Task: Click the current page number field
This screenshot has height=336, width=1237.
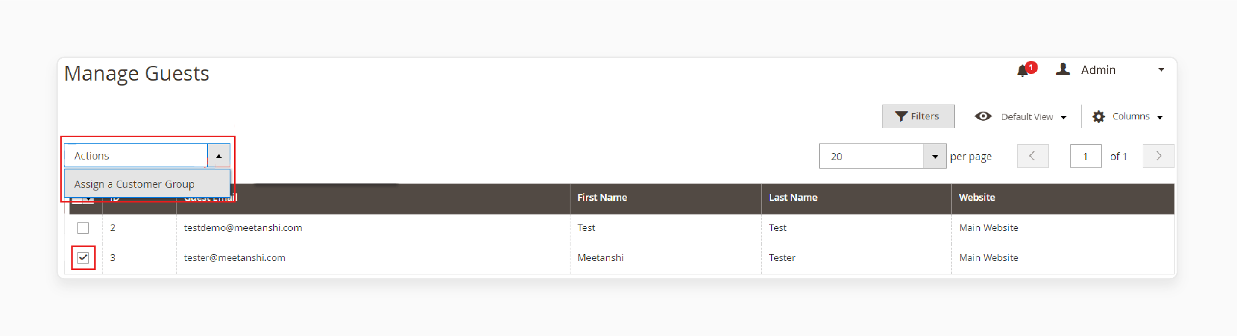Action: coord(1086,156)
